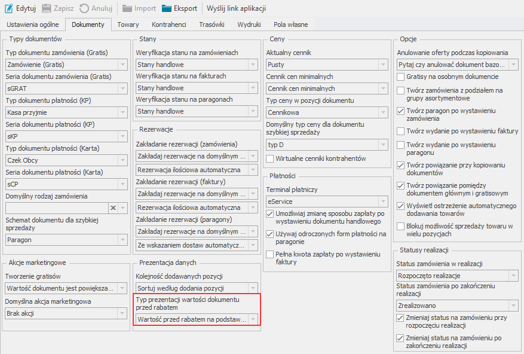
Task: Click the Anuluj undo arrow icon
Action: pos(84,9)
